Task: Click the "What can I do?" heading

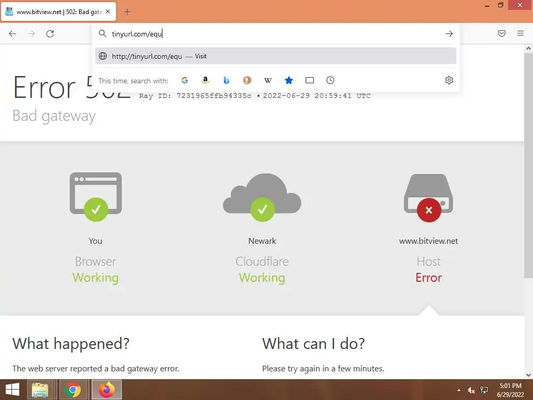Action: [313, 344]
